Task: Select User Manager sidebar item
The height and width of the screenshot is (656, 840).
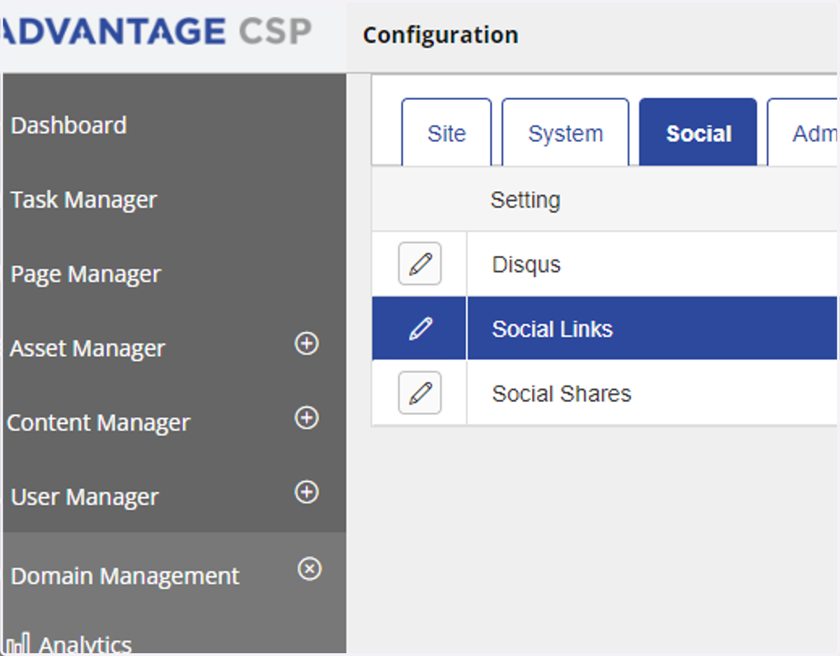Action: (85, 497)
